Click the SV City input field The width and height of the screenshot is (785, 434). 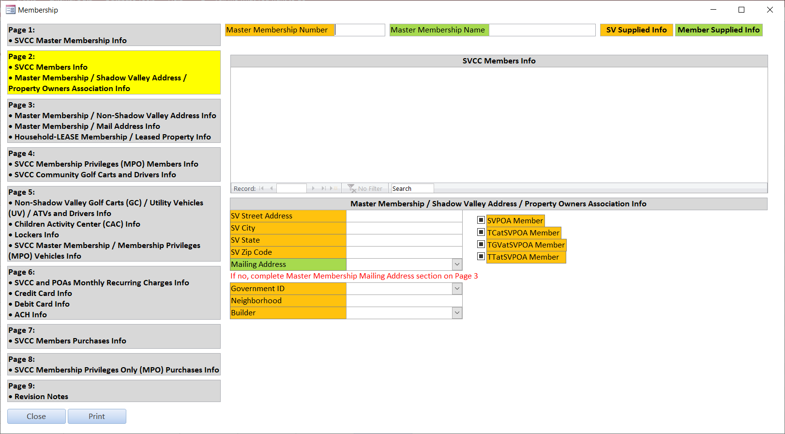tap(404, 228)
